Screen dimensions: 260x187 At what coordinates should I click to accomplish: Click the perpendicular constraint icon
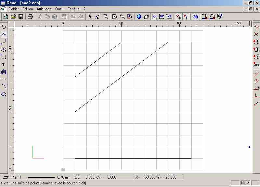(256, 81)
